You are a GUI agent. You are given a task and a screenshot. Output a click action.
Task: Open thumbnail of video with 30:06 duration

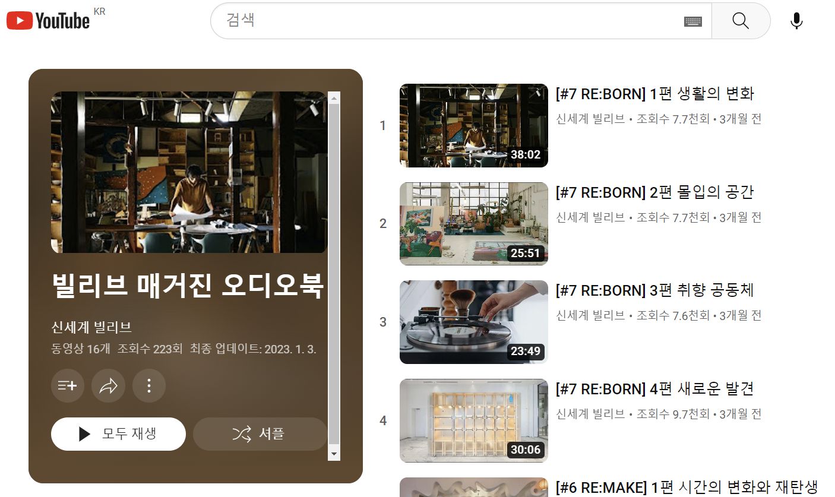[x=473, y=420]
